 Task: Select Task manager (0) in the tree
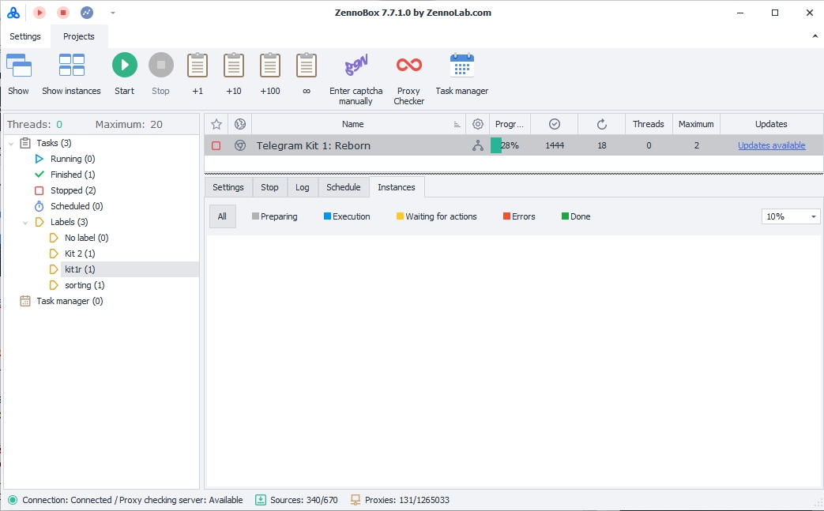point(70,301)
